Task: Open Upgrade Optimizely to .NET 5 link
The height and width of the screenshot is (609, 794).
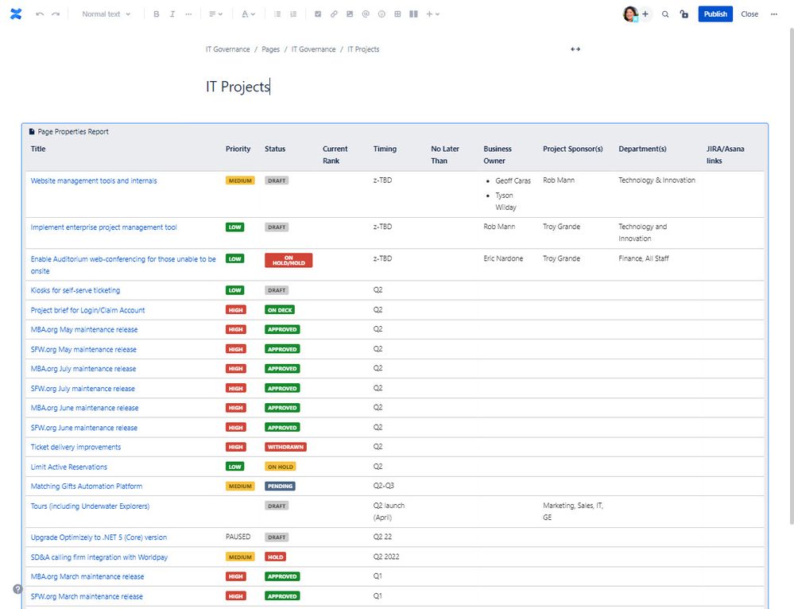Action: tap(99, 537)
